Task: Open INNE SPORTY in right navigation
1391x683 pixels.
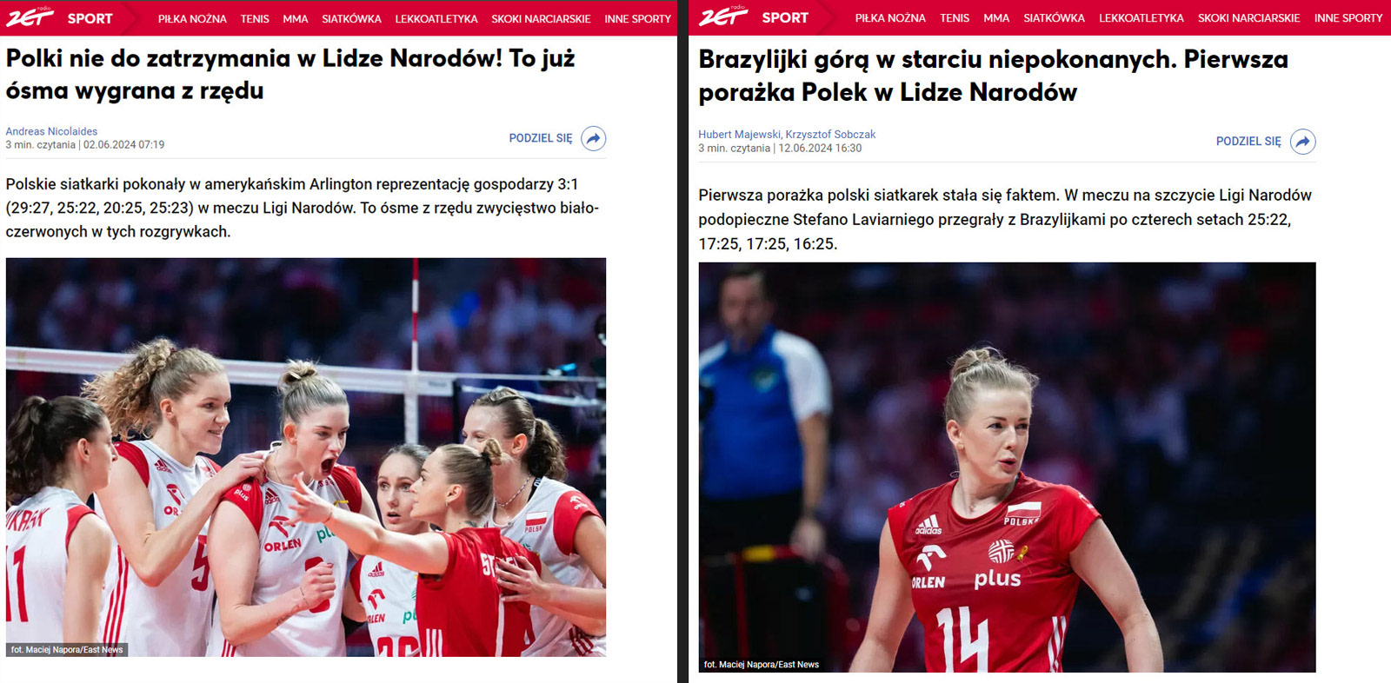Action: tap(1348, 17)
